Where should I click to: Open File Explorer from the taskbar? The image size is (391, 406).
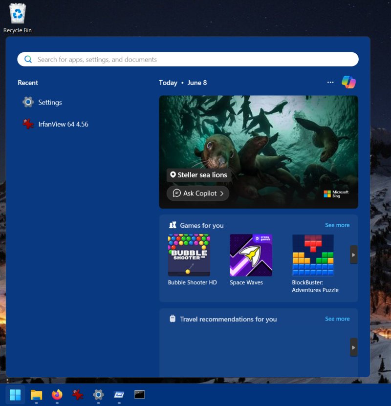36,394
